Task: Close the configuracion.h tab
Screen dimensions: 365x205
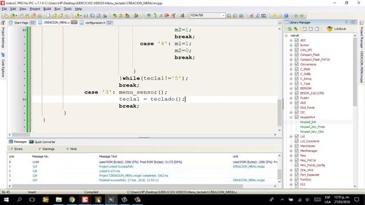Action: (109, 23)
